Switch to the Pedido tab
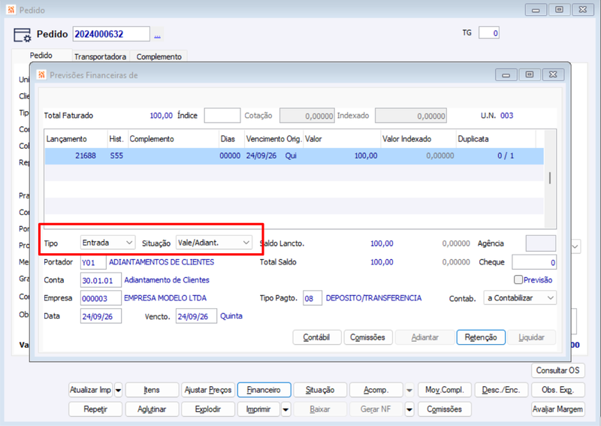 (41, 56)
